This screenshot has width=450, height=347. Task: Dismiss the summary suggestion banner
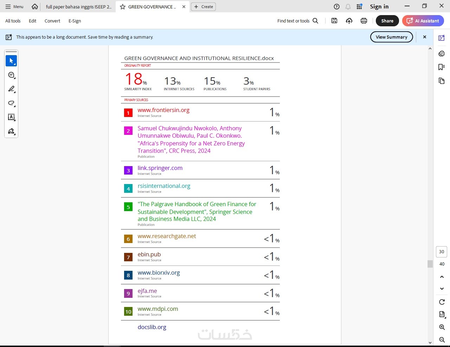pyautogui.click(x=425, y=37)
